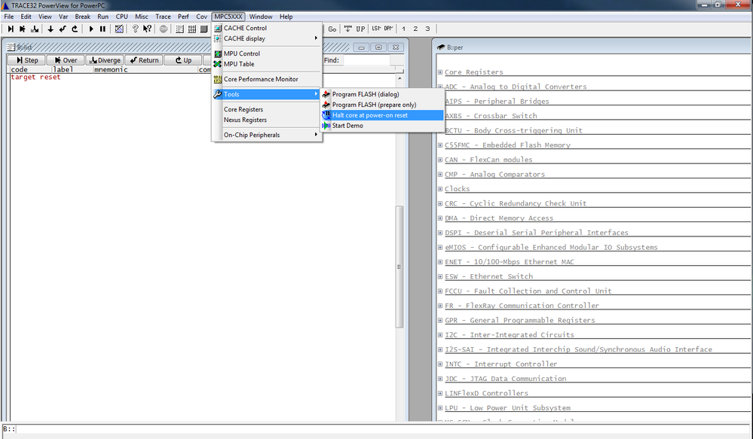Expand the Core Registers tree node
753x439 pixels.
tap(440, 72)
